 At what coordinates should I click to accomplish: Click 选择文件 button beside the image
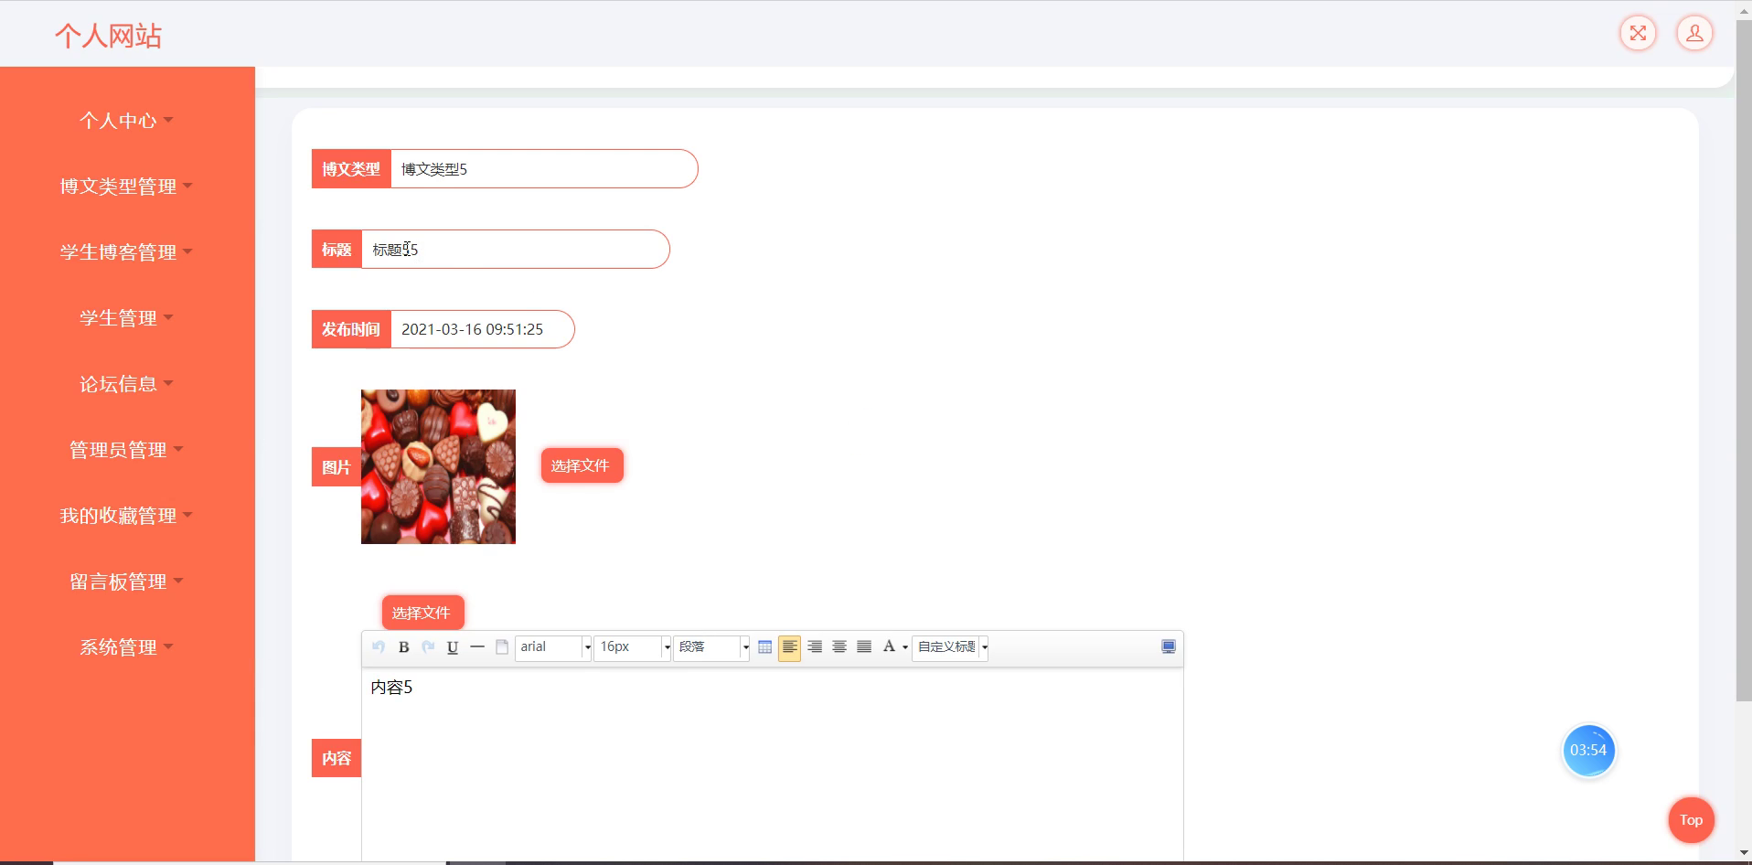coord(582,465)
